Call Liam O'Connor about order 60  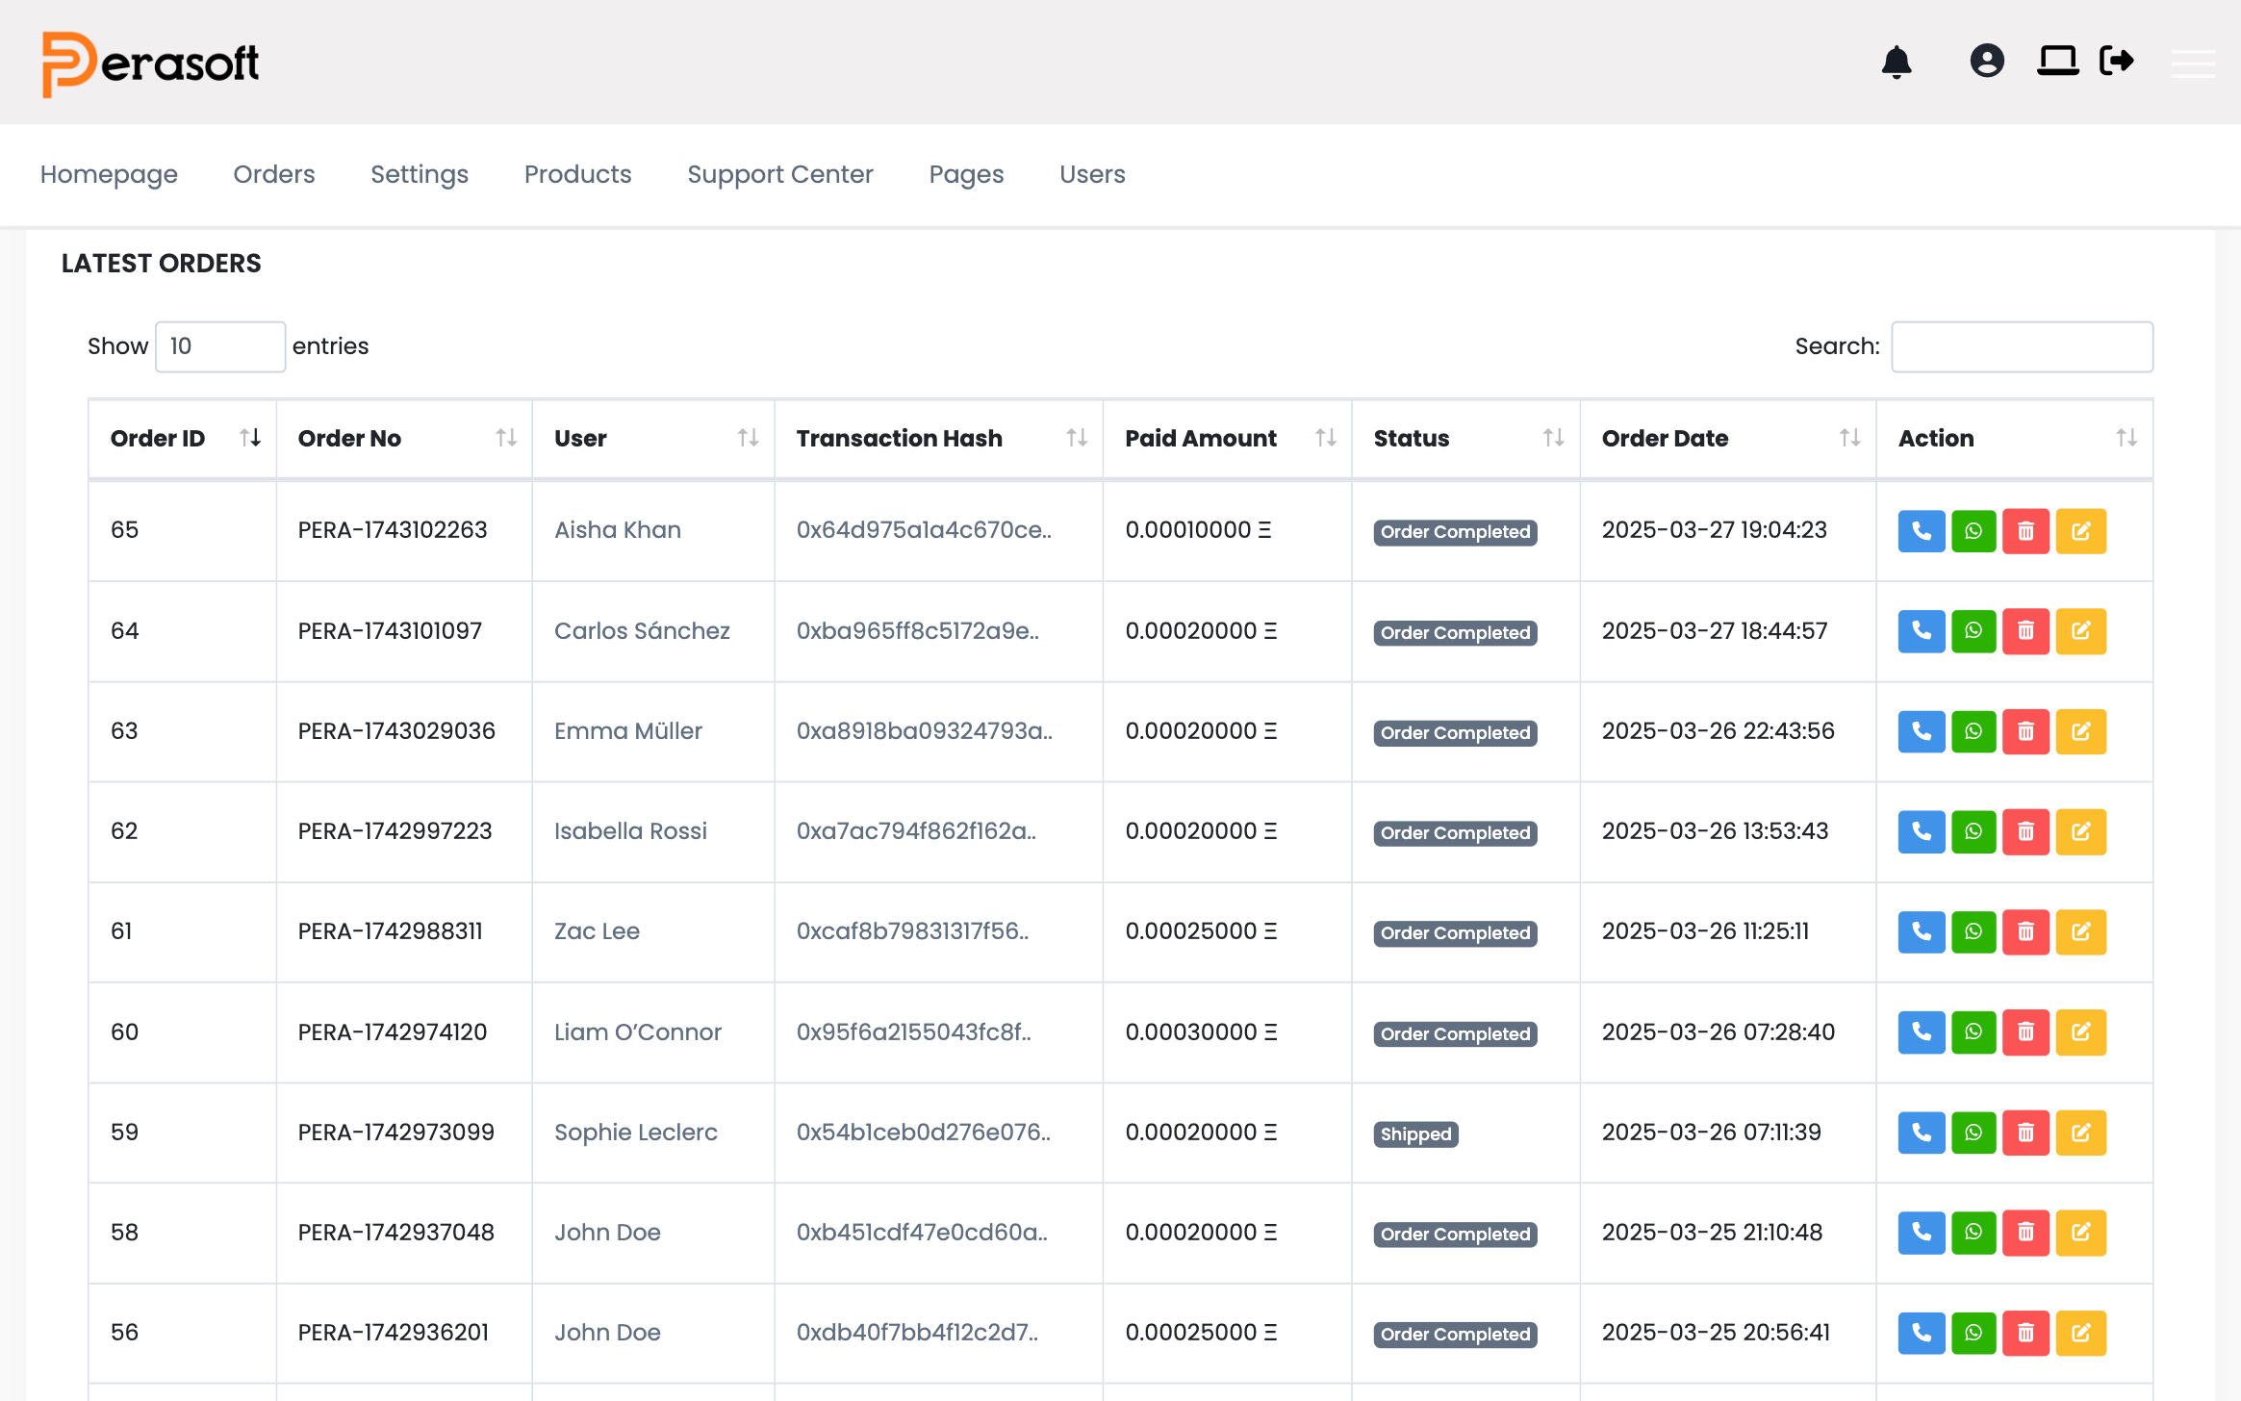[1922, 1032]
